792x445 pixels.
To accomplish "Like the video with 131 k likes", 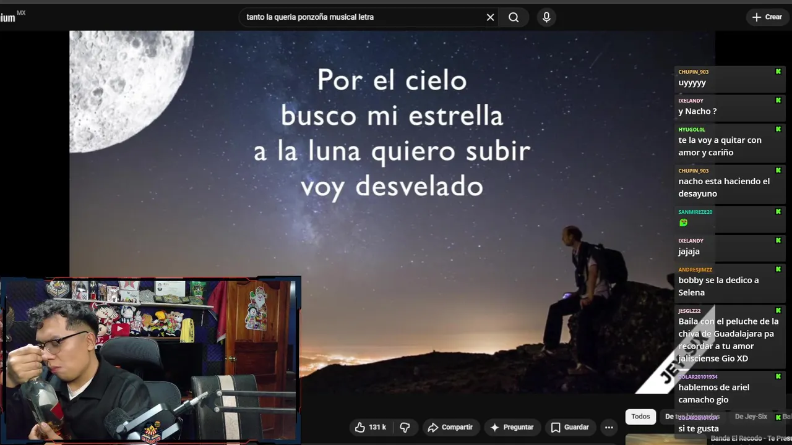I will pyautogui.click(x=370, y=427).
